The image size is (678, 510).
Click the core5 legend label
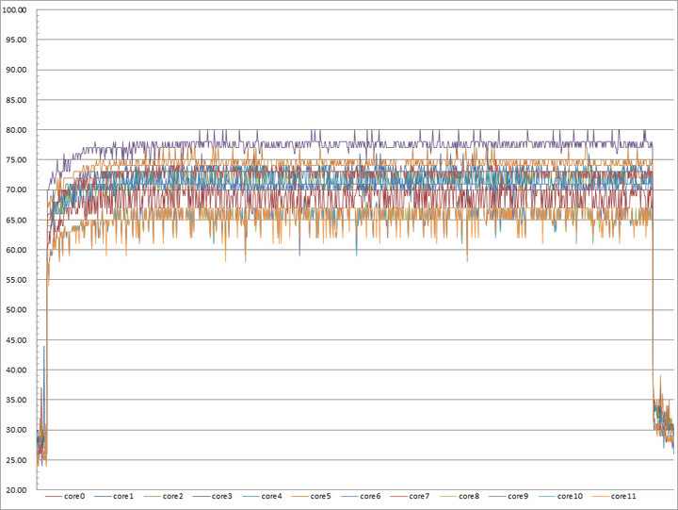click(x=320, y=496)
